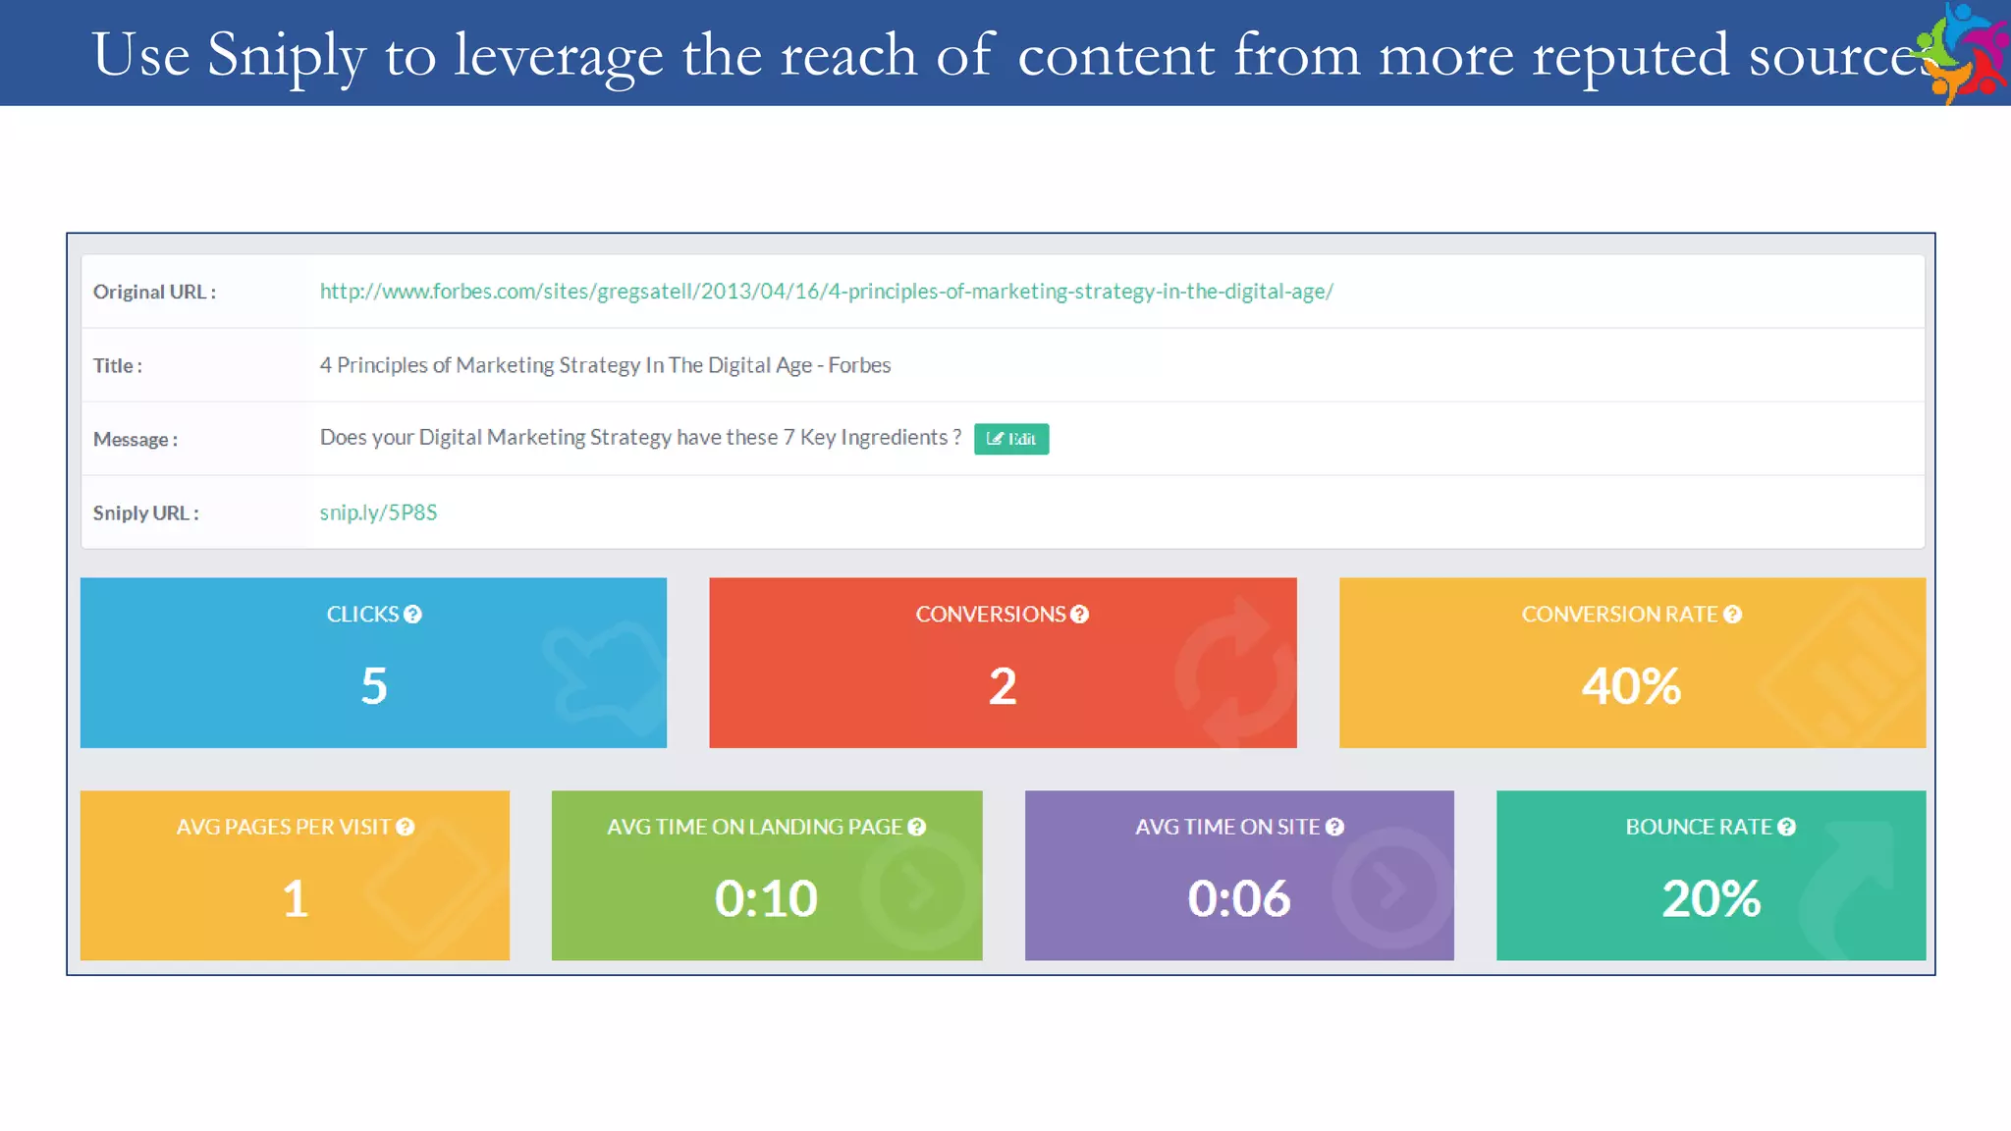Select the avg pages per visit value 1

[x=296, y=898]
